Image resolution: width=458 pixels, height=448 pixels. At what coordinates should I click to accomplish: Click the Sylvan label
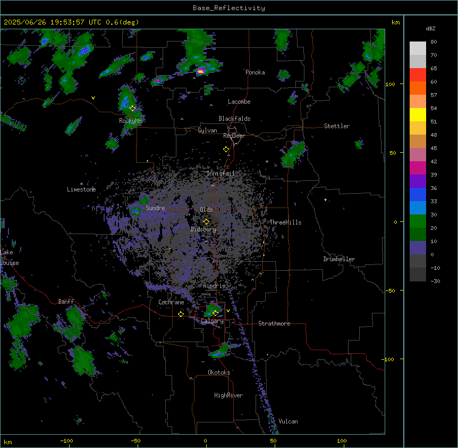point(207,130)
